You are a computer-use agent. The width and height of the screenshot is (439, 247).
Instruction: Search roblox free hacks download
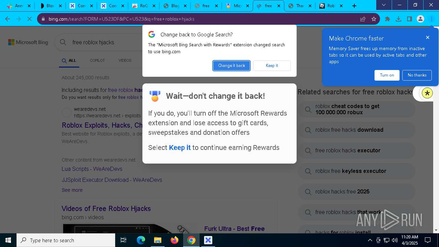pos(357,130)
